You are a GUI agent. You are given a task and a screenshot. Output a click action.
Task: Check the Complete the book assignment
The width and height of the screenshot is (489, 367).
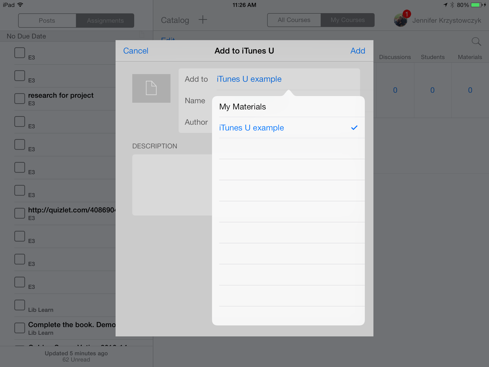pos(20,328)
